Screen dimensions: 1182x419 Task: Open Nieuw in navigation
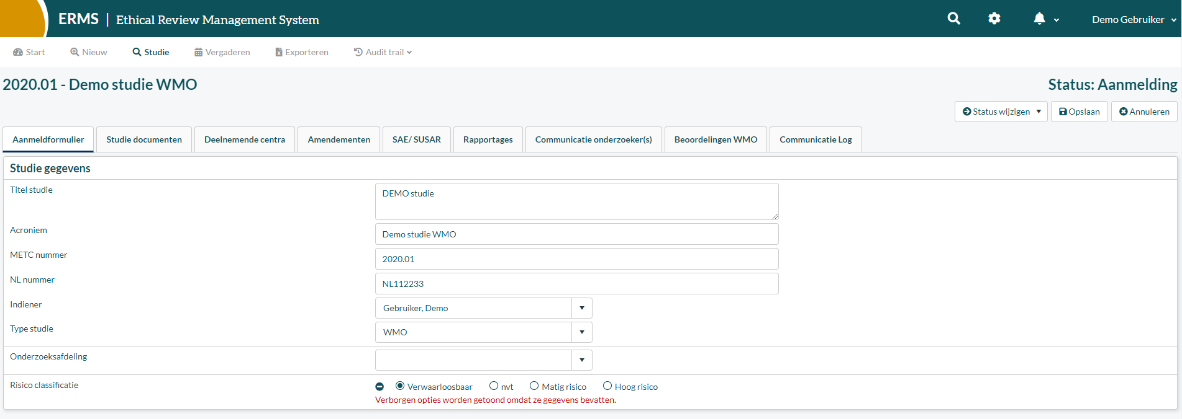tap(89, 52)
